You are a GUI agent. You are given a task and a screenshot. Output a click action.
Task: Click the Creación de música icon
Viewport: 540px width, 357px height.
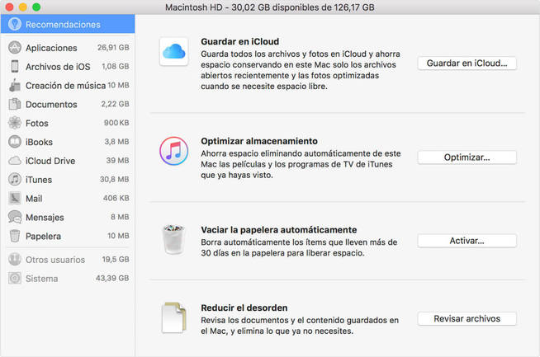[x=15, y=85]
